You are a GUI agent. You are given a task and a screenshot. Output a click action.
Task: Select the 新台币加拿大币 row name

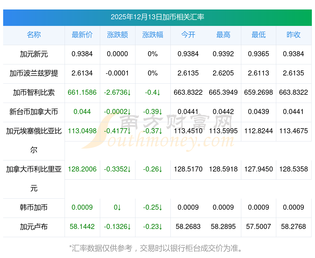click(x=34, y=112)
